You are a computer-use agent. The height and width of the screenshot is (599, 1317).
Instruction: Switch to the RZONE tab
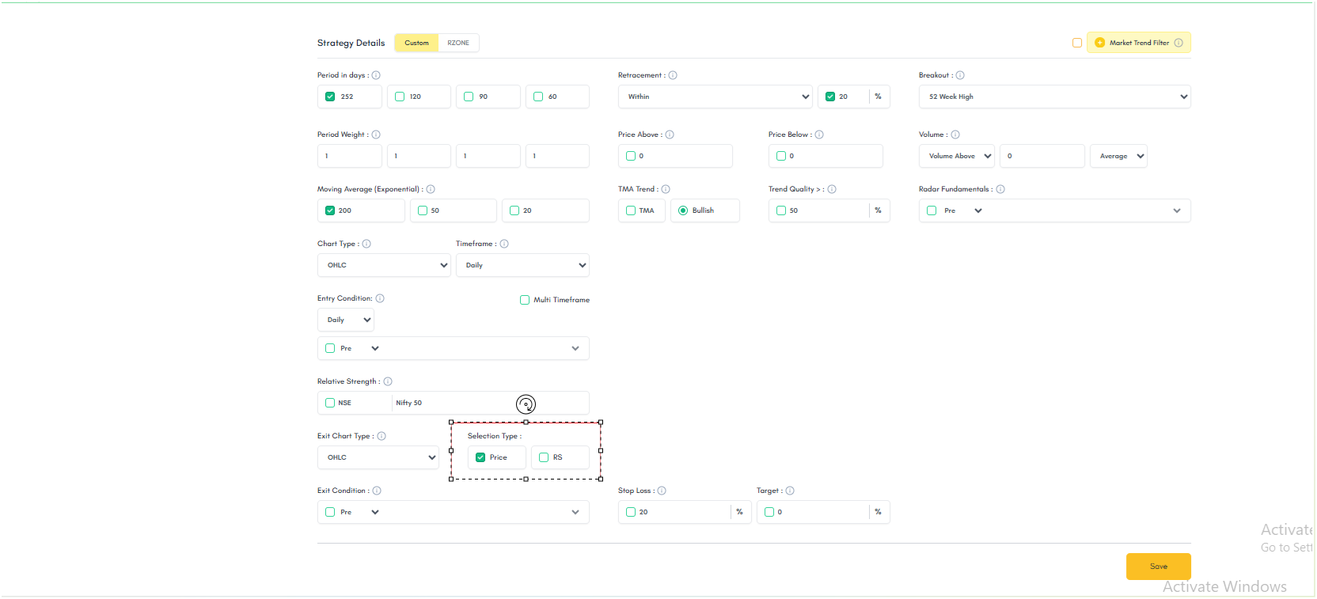point(458,43)
